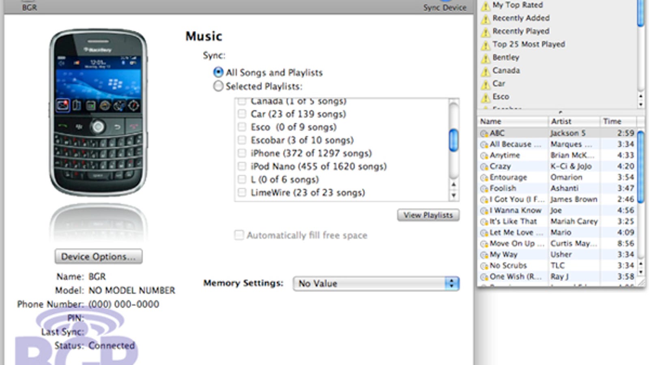This screenshot has width=649, height=365.
Task: Click the View Playlists button
Action: [x=428, y=215]
